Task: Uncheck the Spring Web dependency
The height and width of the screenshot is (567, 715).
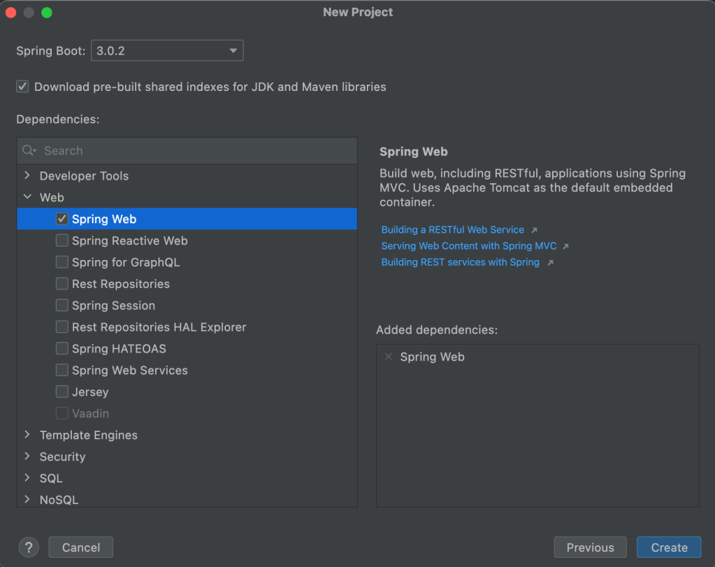Action: click(62, 219)
